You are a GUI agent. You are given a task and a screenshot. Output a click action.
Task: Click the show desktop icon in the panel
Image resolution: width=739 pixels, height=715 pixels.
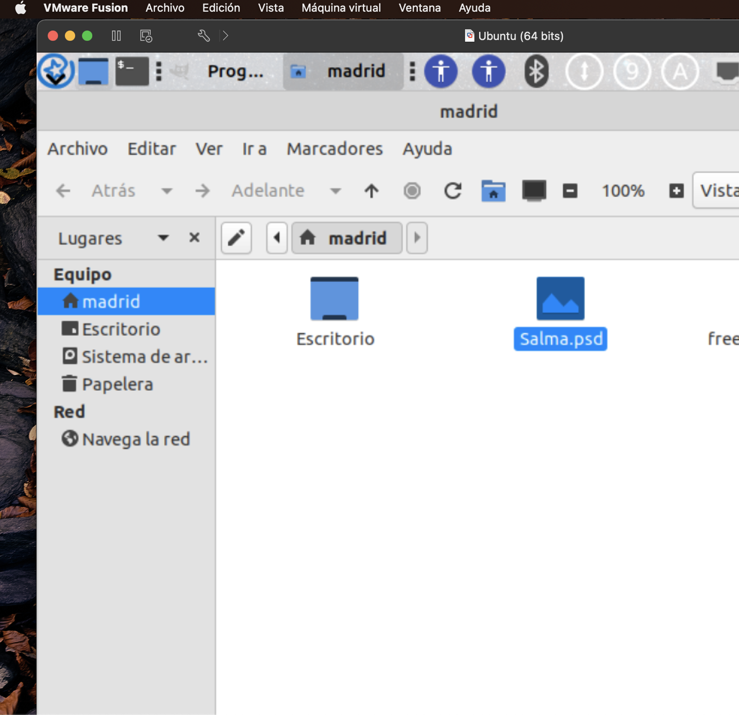point(93,71)
